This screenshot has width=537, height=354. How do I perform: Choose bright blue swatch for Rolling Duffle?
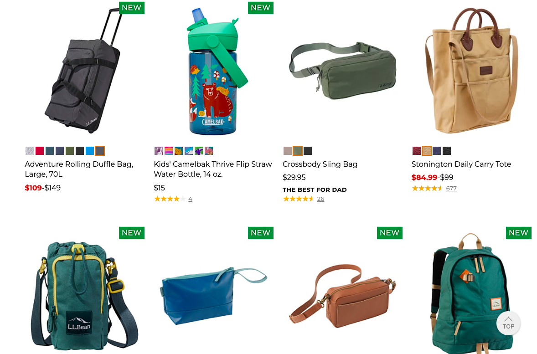[90, 151]
